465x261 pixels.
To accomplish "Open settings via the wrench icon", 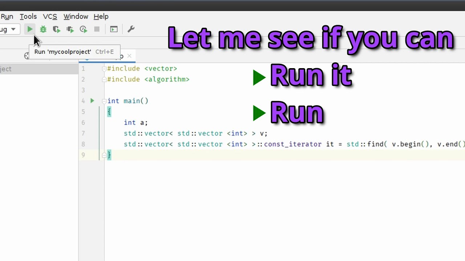I will pyautogui.click(x=131, y=29).
